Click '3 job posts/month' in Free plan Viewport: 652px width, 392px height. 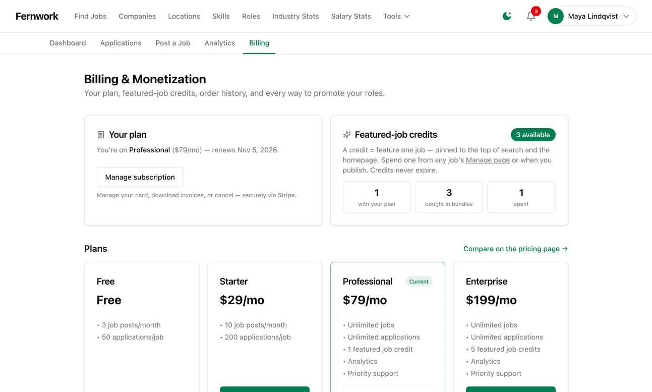pyautogui.click(x=131, y=325)
